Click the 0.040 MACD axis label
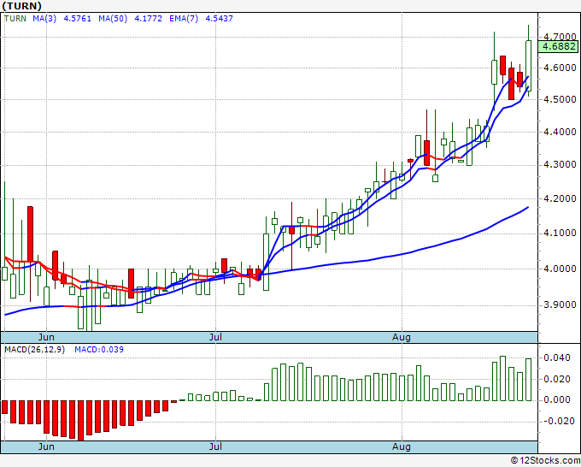Viewport: 581px width, 467px height. [x=557, y=358]
